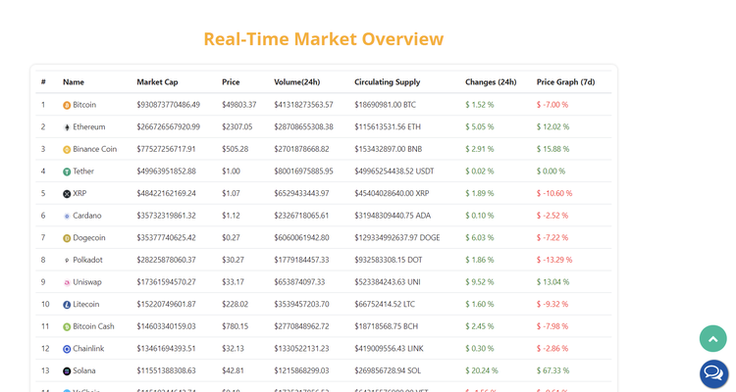The height and width of the screenshot is (392, 736).
Task: Select the Bitcoin Cash name text
Action: pos(93,326)
